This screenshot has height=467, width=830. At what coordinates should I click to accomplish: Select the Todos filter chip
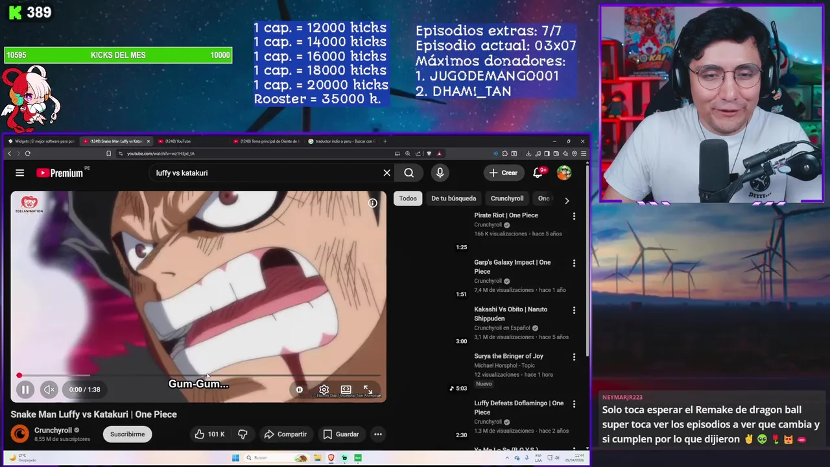tap(408, 198)
